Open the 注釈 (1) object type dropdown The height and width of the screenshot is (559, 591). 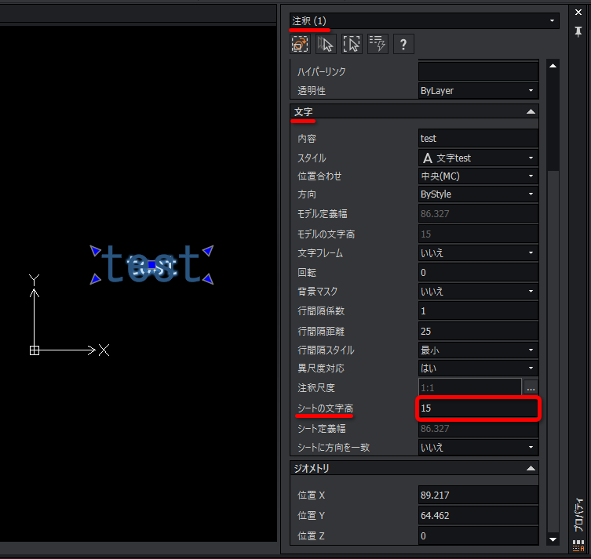click(x=424, y=20)
